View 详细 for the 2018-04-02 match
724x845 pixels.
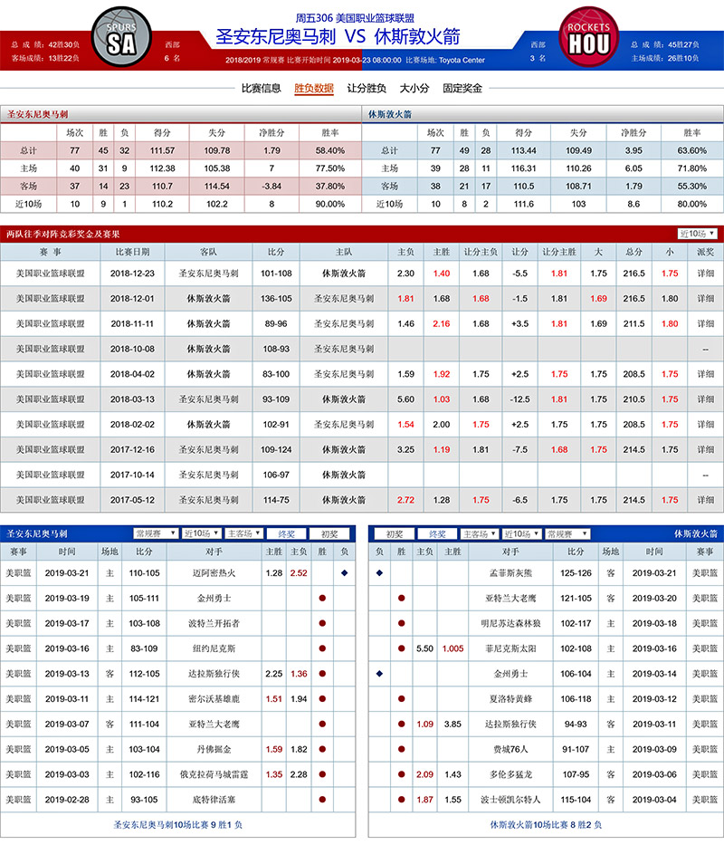[x=706, y=374]
